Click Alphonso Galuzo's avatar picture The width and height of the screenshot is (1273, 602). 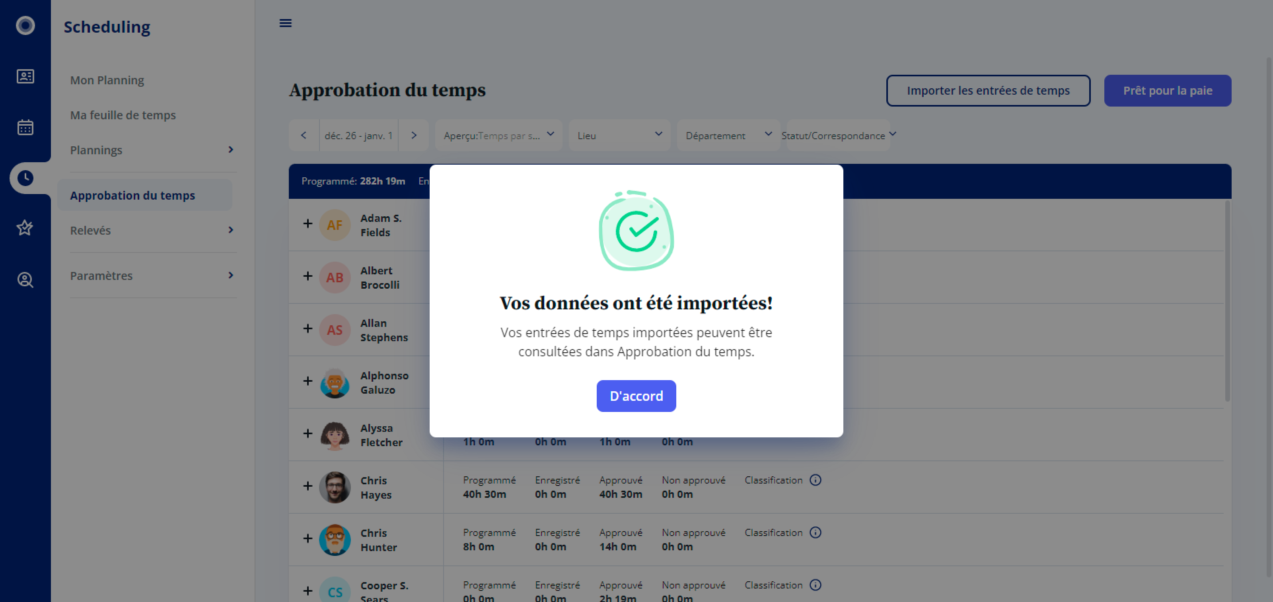pos(335,383)
